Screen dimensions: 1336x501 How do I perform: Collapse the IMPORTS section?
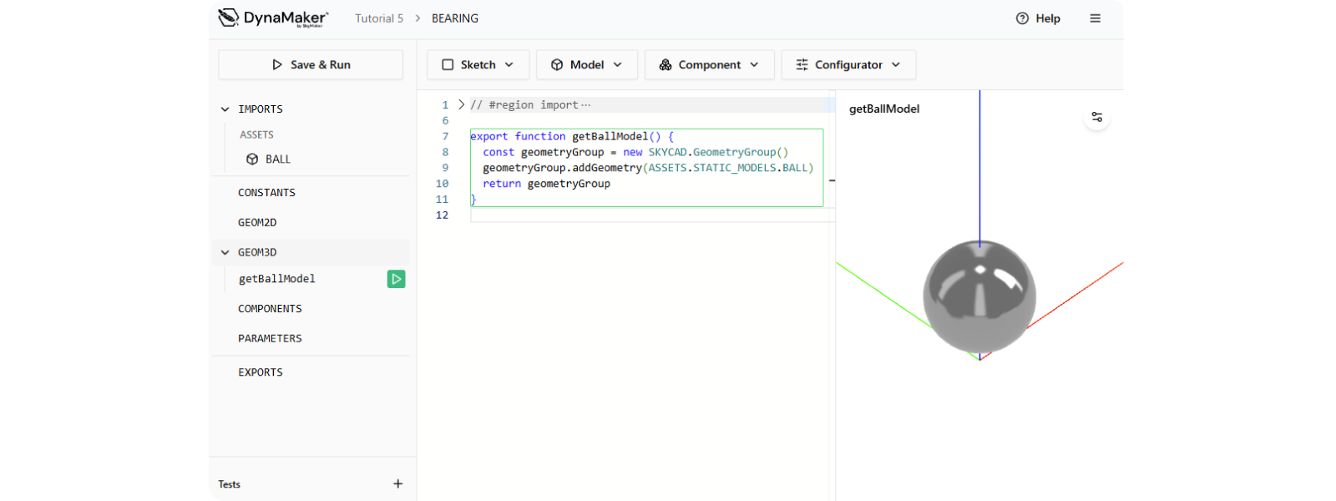(x=225, y=109)
